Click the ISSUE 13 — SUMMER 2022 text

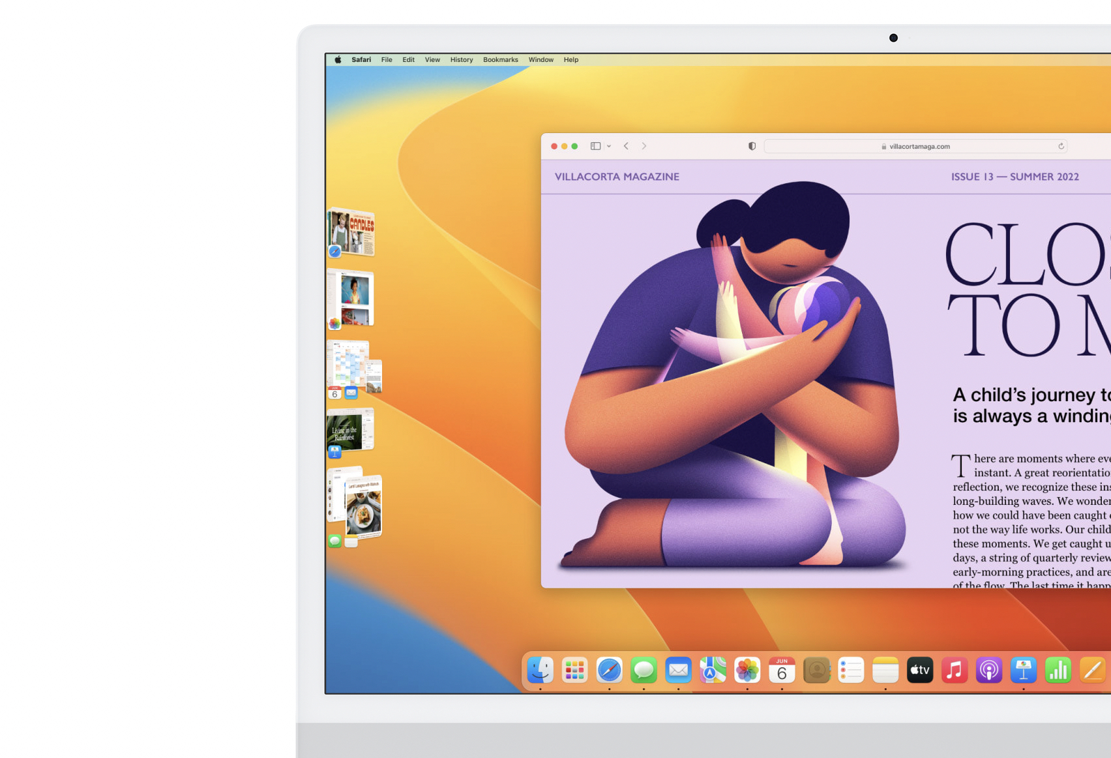point(1015,177)
